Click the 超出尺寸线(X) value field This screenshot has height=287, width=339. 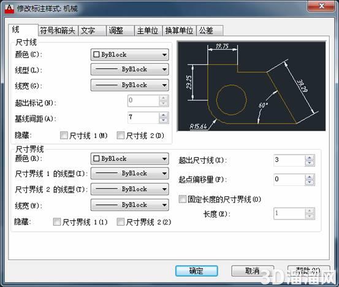[289, 160]
